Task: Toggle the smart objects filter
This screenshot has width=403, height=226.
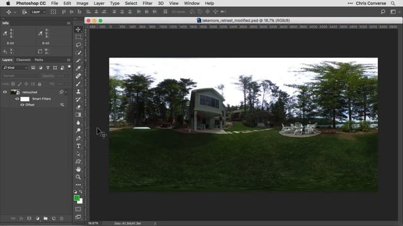Action: (x=62, y=68)
